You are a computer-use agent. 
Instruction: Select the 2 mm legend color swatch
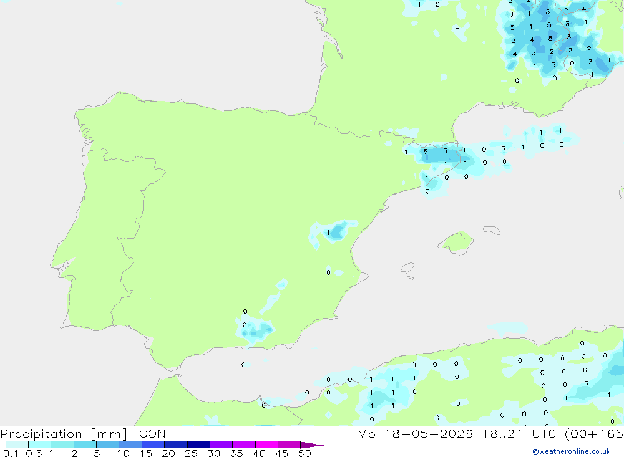click(x=85, y=445)
